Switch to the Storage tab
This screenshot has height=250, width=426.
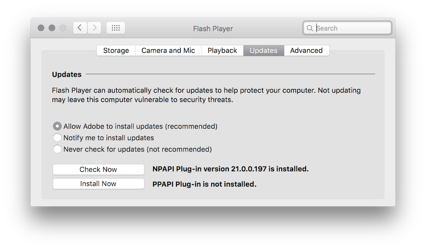pos(116,51)
